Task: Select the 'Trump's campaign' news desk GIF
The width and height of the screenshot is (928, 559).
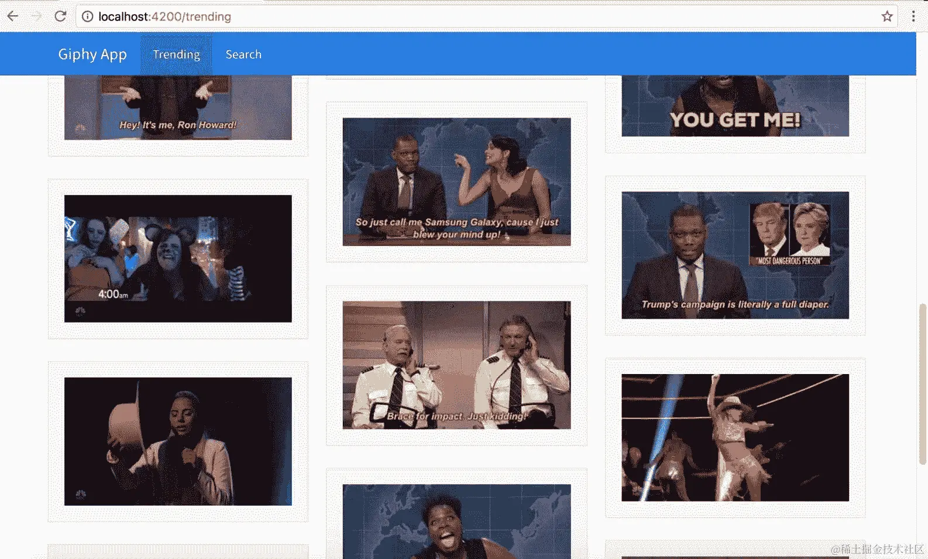Action: (735, 255)
